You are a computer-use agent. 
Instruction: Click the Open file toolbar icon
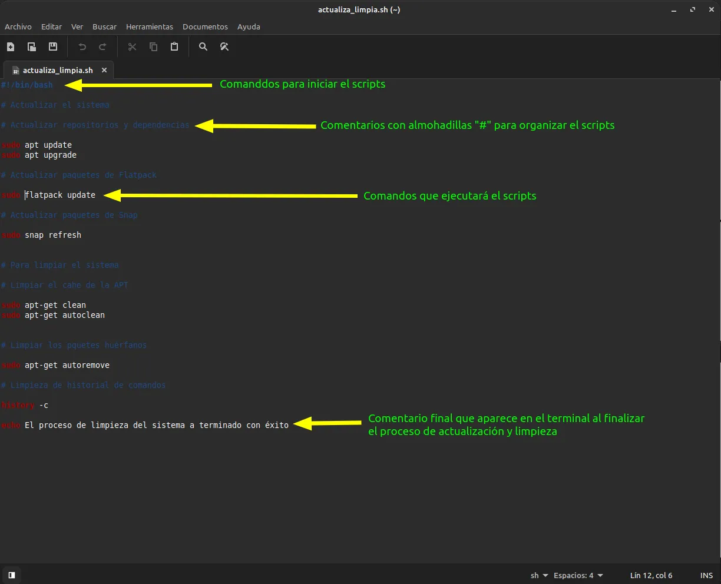click(32, 47)
